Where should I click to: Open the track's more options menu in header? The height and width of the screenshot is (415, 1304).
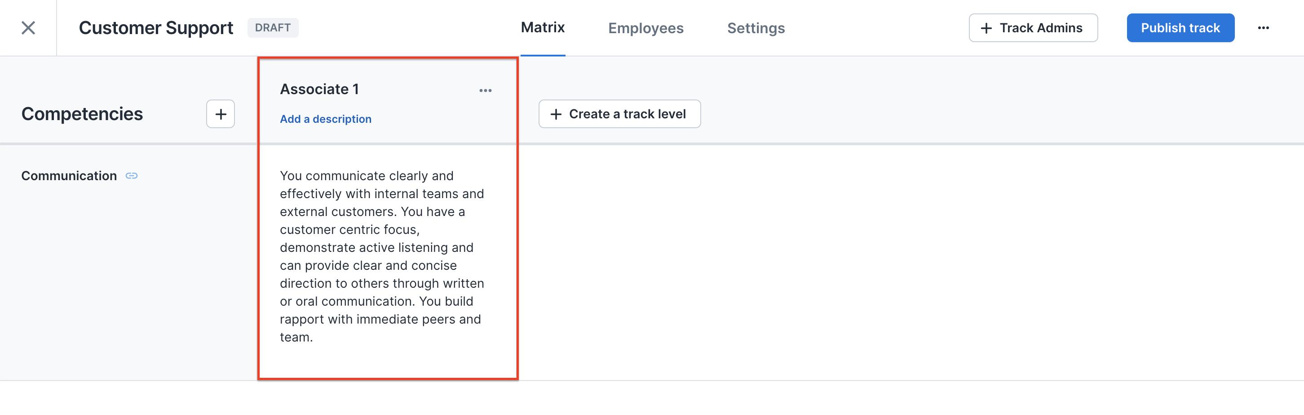tap(1264, 28)
